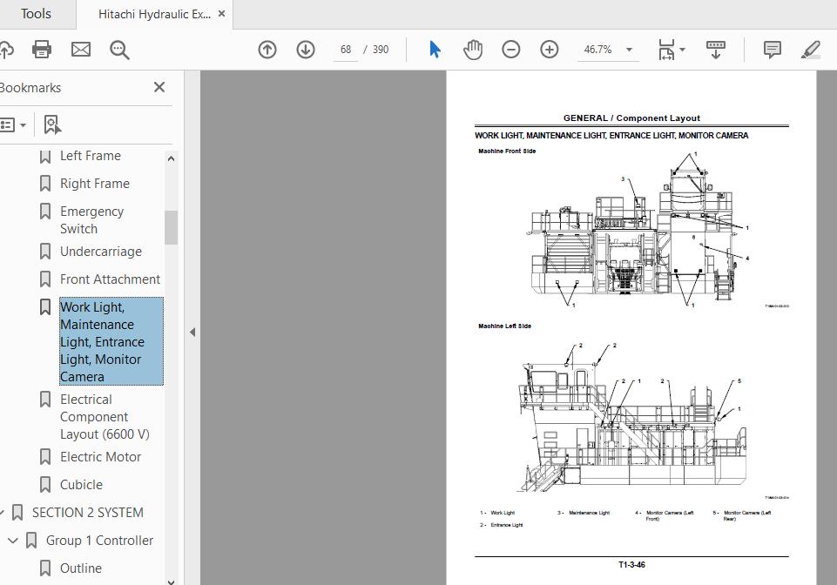Click the email envelope icon
The height and width of the screenshot is (585, 837).
81,50
